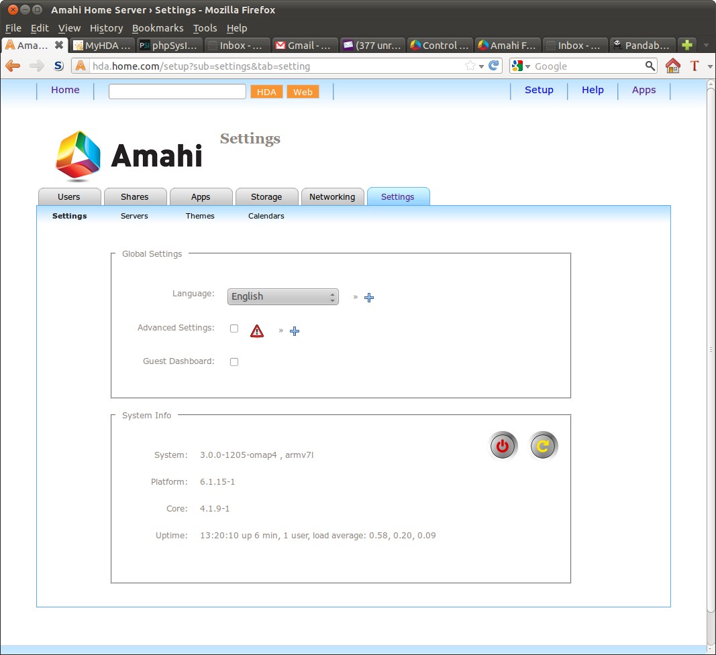Viewport: 716px width, 655px height.
Task: Open the Language dropdown set to English
Action: 283,296
